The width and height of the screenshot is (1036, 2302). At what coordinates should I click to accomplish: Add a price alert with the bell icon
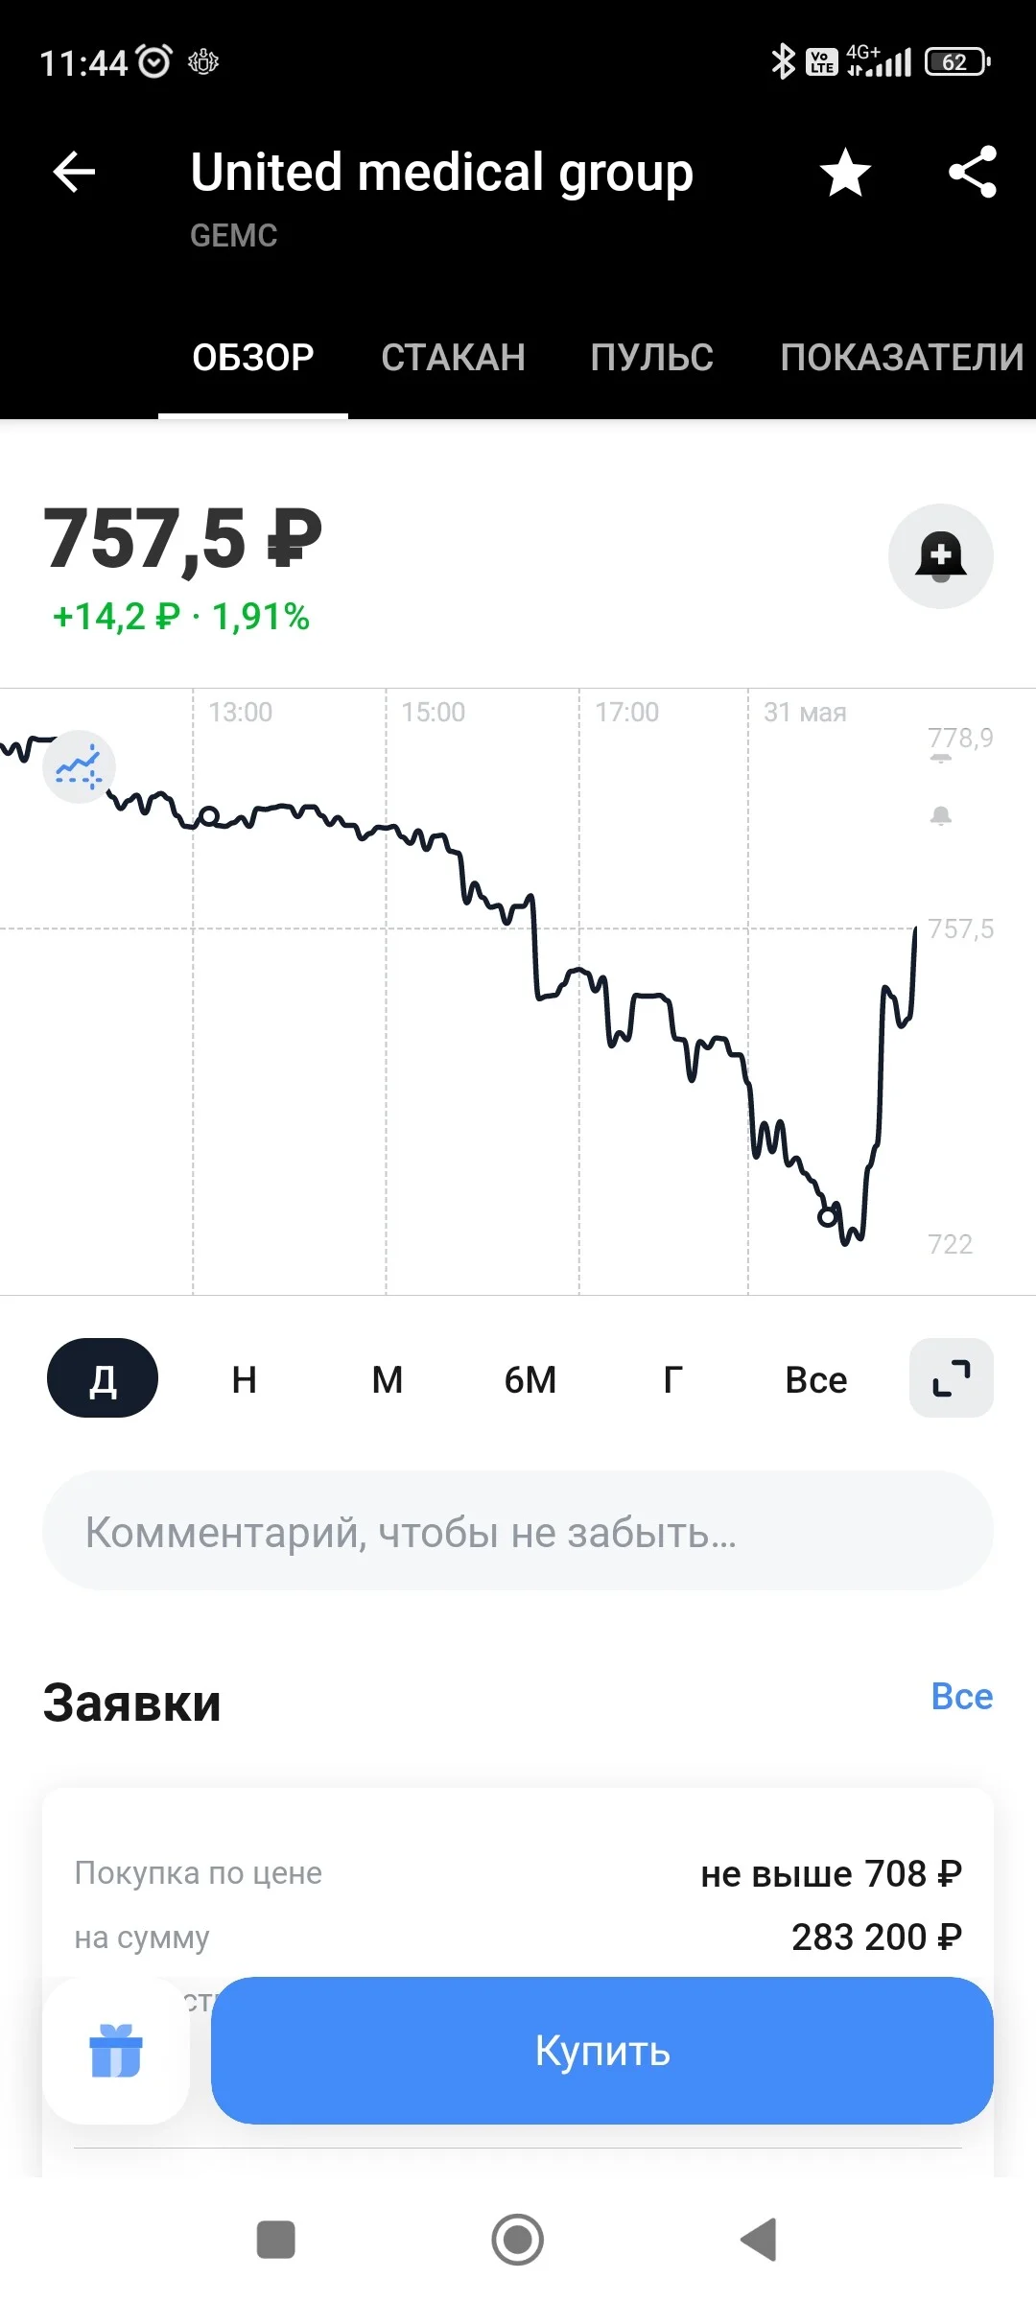coord(941,556)
